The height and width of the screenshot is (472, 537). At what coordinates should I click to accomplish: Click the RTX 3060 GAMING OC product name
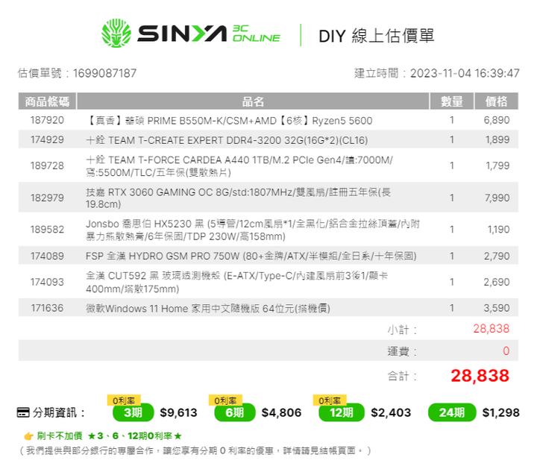click(x=238, y=198)
